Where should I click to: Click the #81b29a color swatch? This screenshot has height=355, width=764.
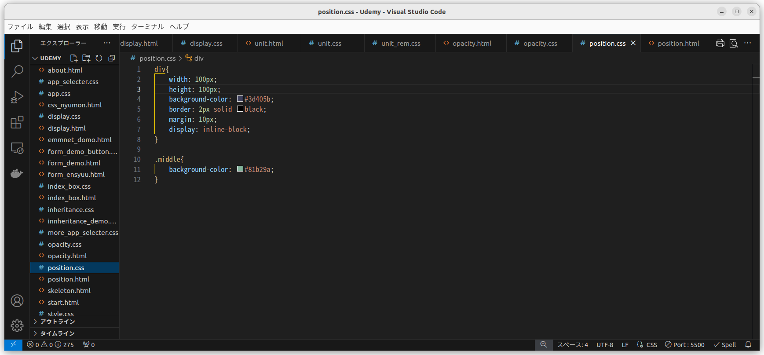240,169
